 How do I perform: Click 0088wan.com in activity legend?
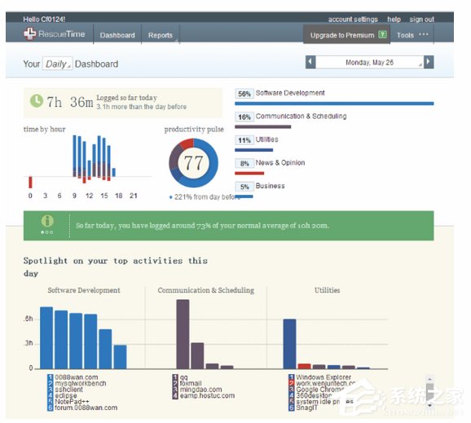click(x=77, y=377)
